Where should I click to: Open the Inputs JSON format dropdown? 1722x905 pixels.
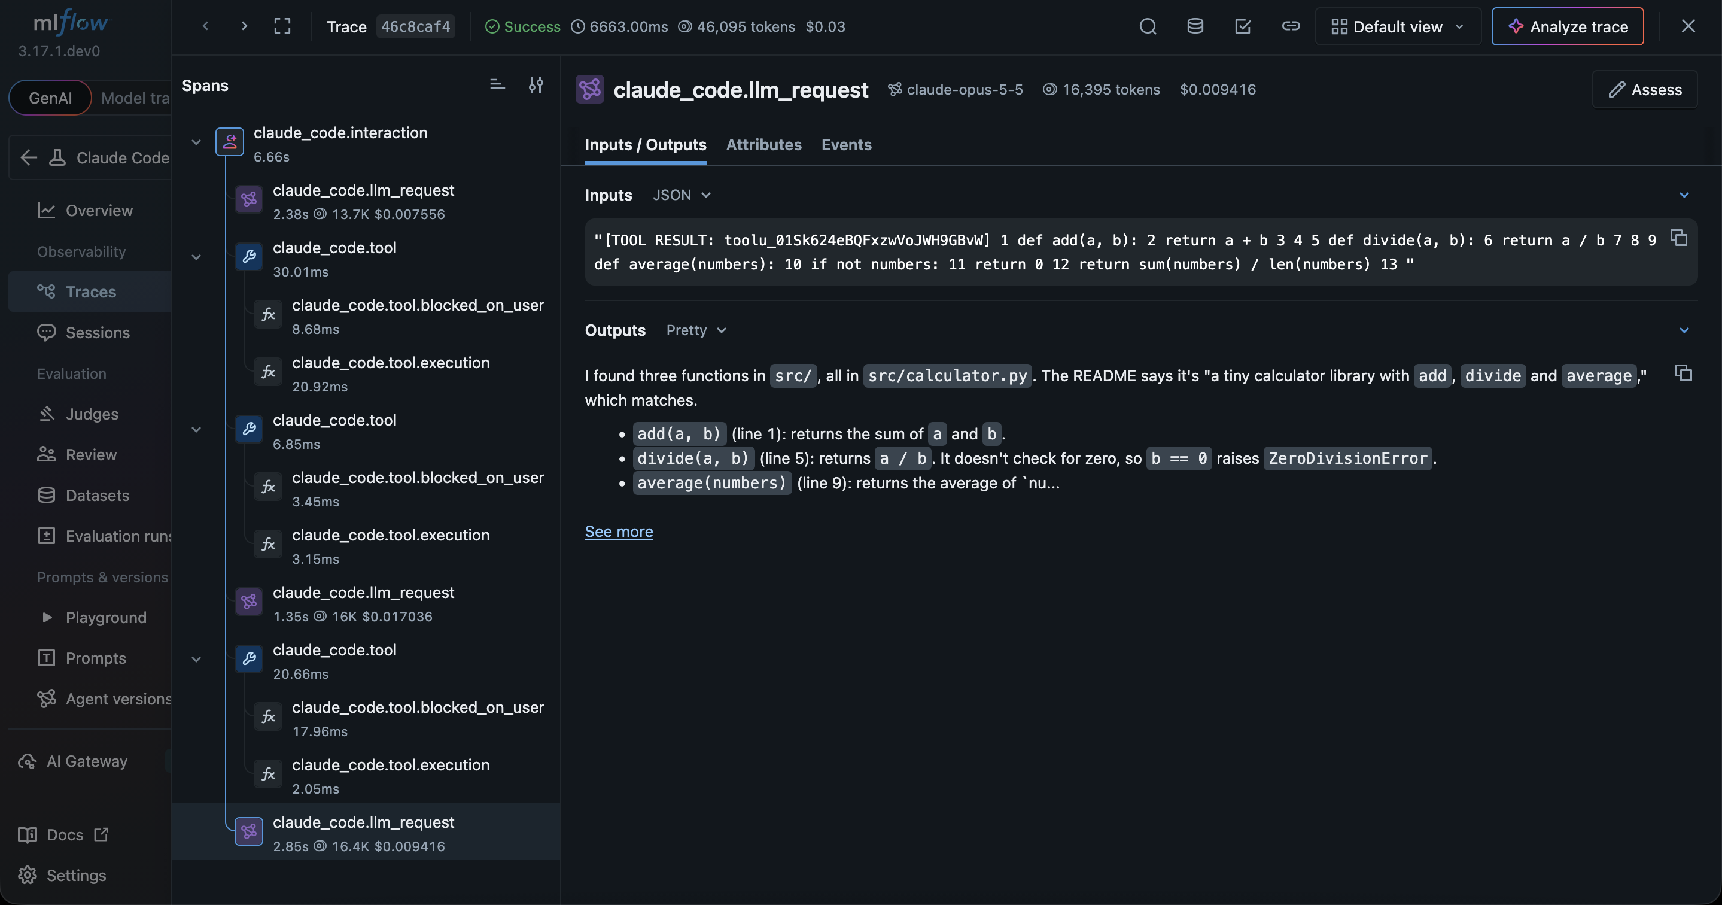682,195
